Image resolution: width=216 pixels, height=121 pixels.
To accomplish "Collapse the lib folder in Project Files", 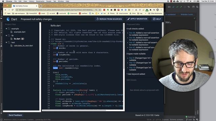I will [x=6, y=36].
